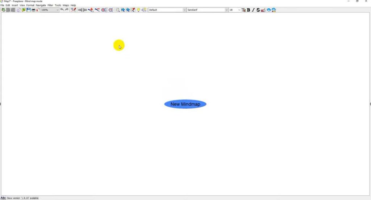The image size is (371, 200).
Task: Open a saved map via folder icon
Action: pyautogui.click(x=24, y=10)
